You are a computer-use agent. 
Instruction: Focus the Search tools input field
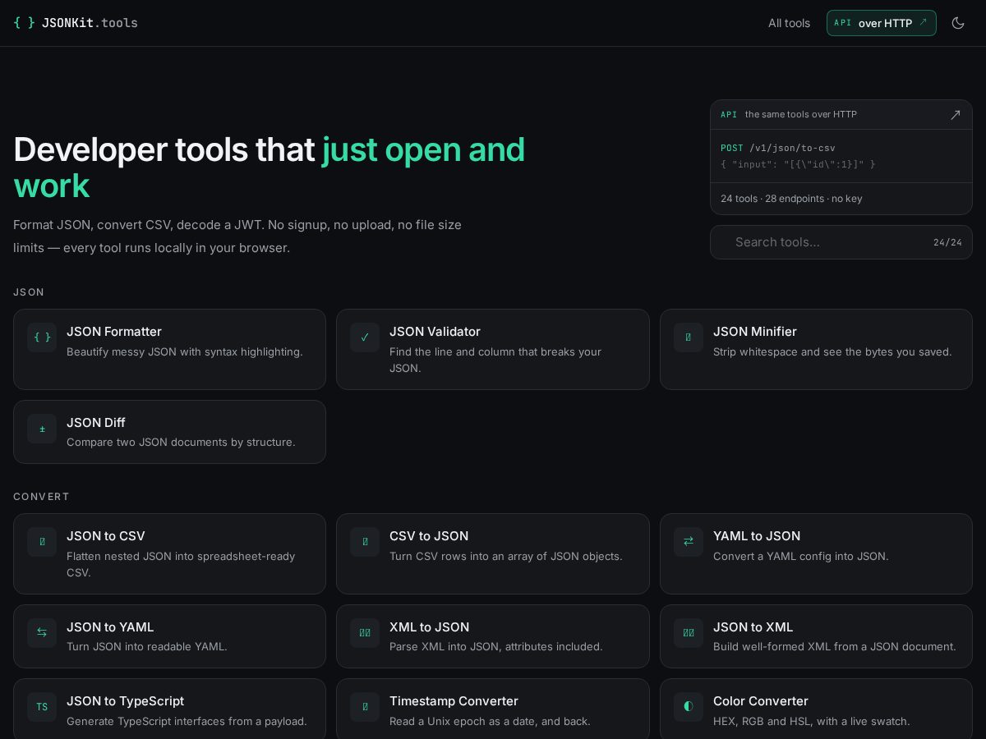841,242
